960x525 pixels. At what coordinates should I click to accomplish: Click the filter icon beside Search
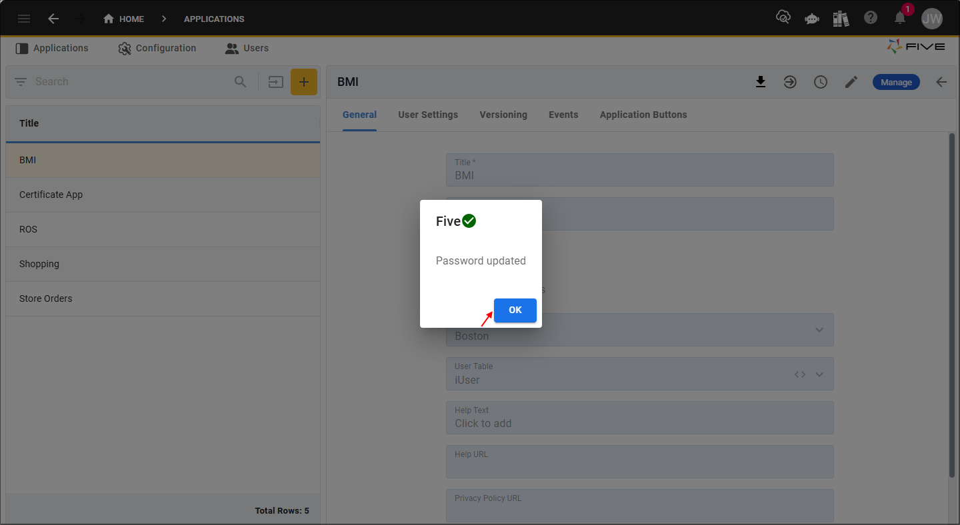pos(21,82)
